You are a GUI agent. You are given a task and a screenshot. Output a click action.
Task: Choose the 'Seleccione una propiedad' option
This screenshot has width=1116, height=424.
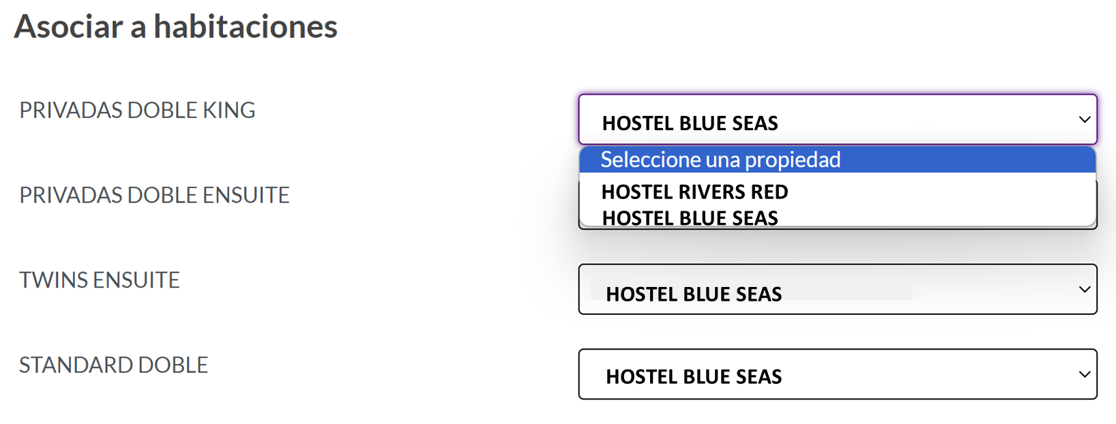coord(720,160)
